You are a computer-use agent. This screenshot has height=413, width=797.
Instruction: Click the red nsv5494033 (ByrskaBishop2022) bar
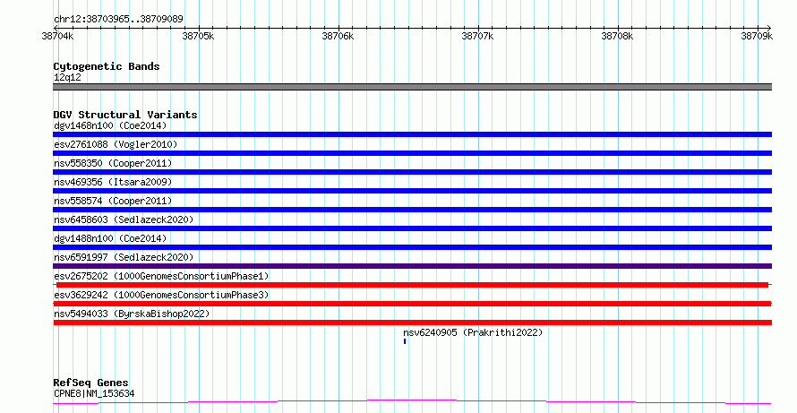coord(412,323)
